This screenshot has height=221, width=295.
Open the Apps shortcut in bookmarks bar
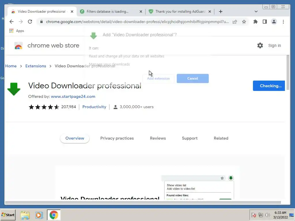16,31
